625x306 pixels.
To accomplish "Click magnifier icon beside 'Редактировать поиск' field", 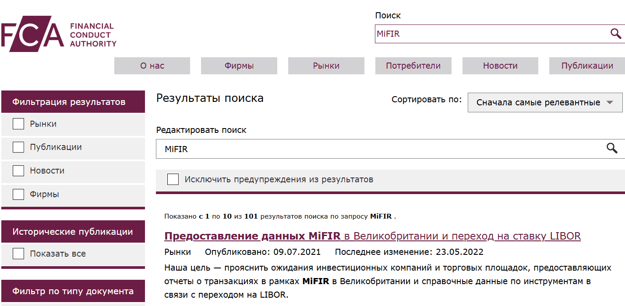I will click(611, 149).
